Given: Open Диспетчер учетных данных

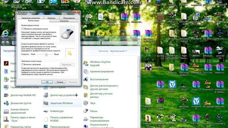Looking at the screenshot, I should tap(99, 95).
